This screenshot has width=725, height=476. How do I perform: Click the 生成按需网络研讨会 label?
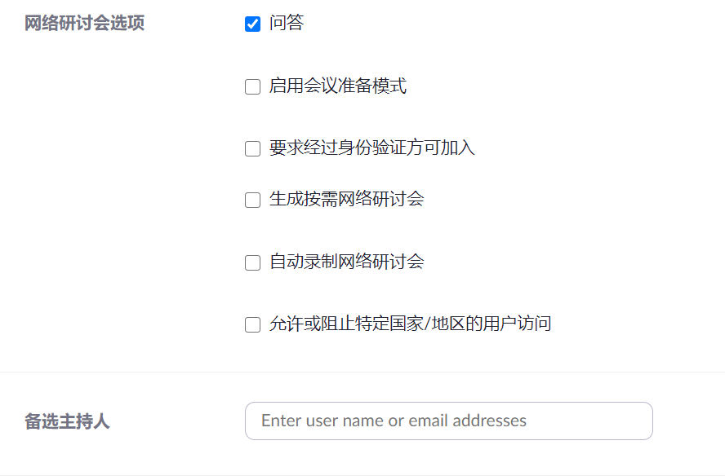pyautogui.click(x=347, y=200)
